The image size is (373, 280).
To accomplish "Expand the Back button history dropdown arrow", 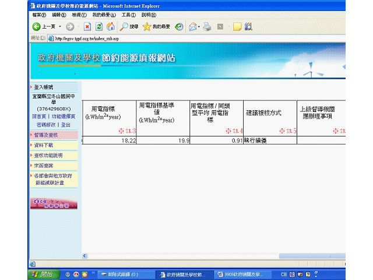I will (59, 27).
